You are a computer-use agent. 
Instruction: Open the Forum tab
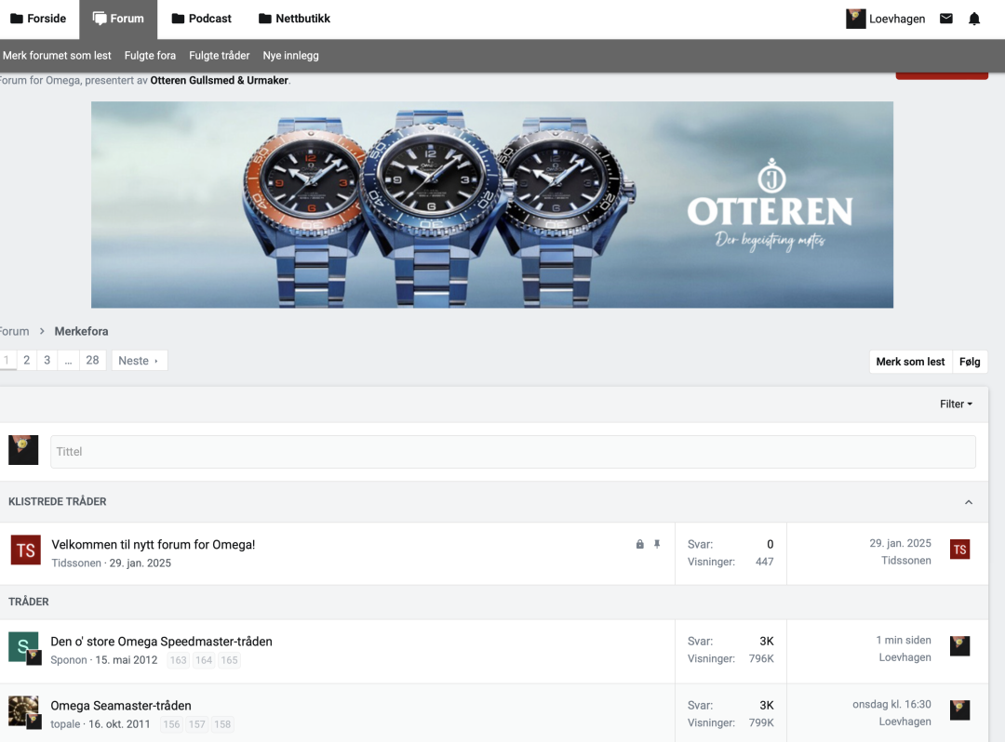pyautogui.click(x=118, y=19)
